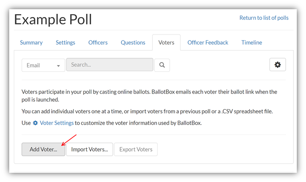
Task: Select the Voters tab
Action: [166, 42]
